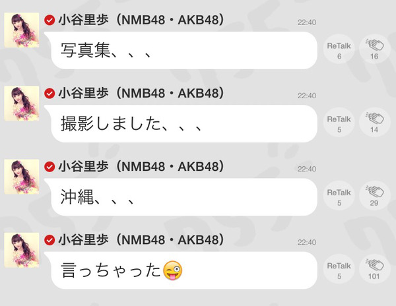Click verified badge on first post's username
The height and width of the screenshot is (306, 396).
click(49, 20)
